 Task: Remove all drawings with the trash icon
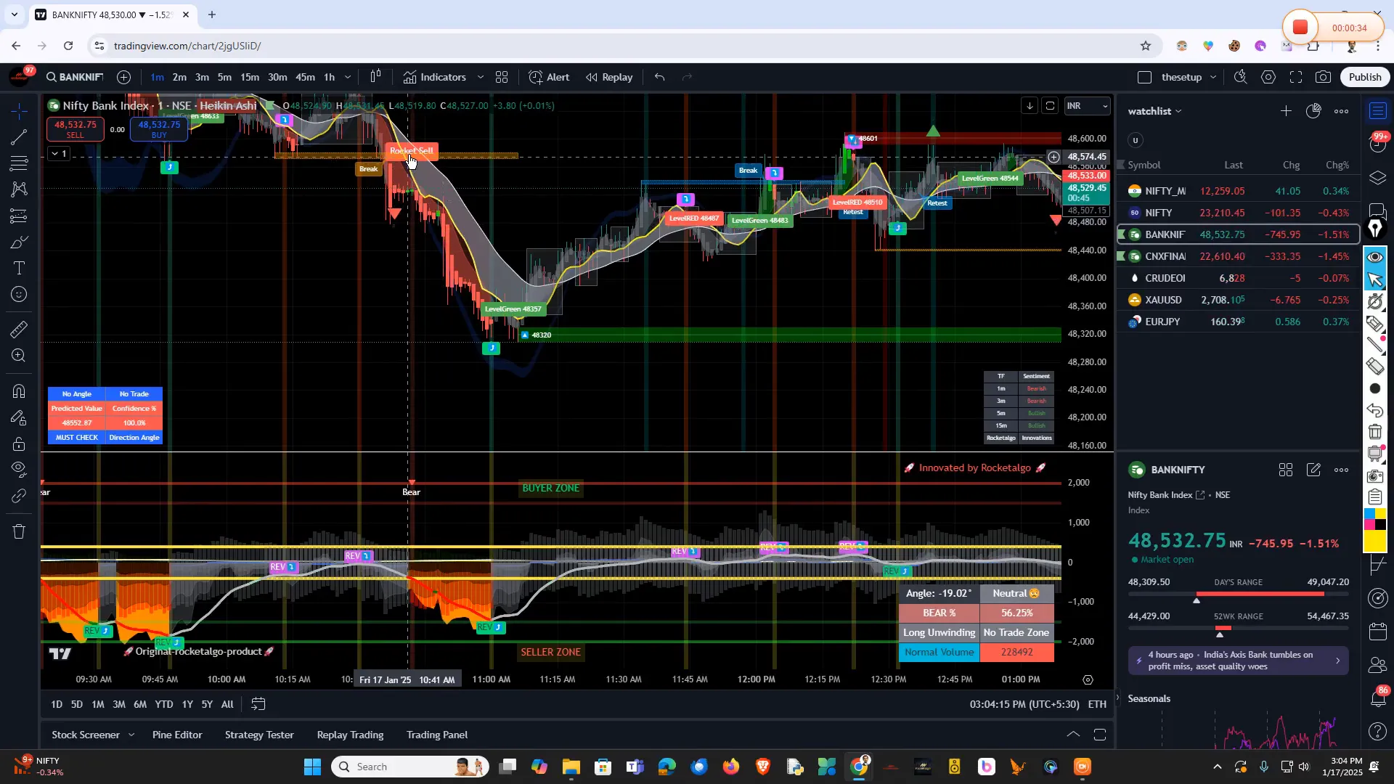pos(19,531)
